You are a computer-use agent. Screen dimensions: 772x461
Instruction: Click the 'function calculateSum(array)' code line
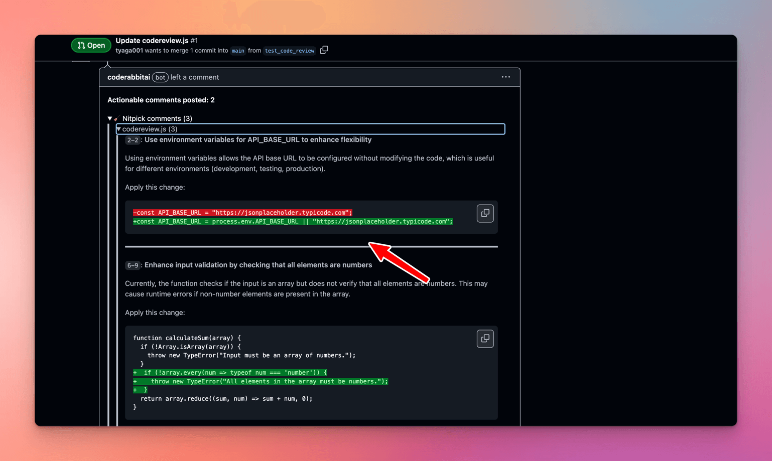point(187,338)
